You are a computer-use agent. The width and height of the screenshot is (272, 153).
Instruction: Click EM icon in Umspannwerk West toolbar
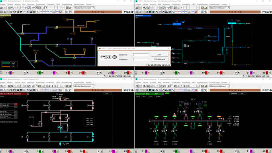193,90
